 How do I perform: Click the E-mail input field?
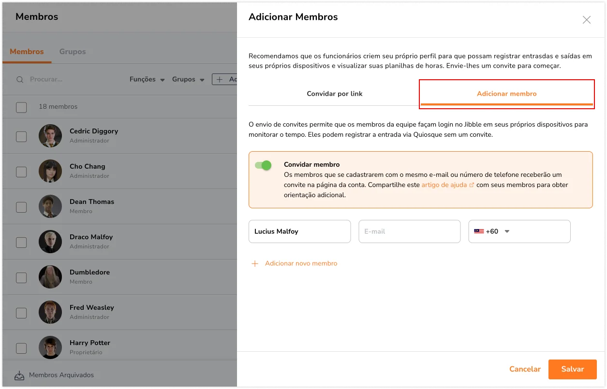409,231
